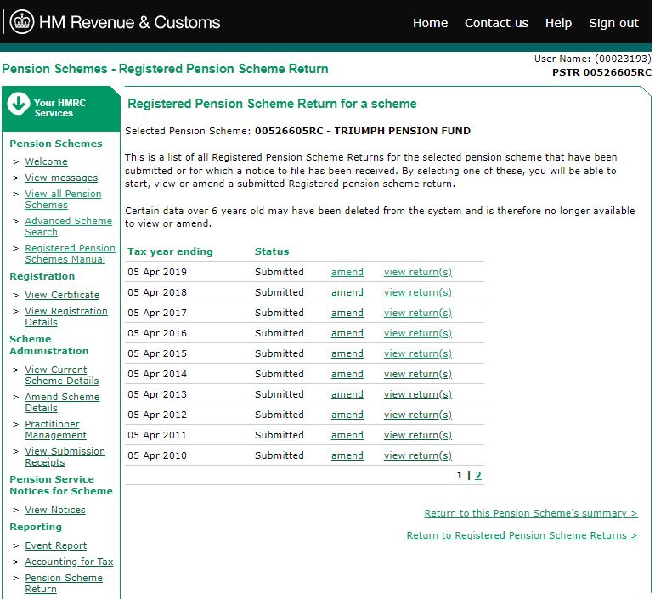
Task: Click the 05 Apr 2019 tax year cell
Action: coord(157,272)
